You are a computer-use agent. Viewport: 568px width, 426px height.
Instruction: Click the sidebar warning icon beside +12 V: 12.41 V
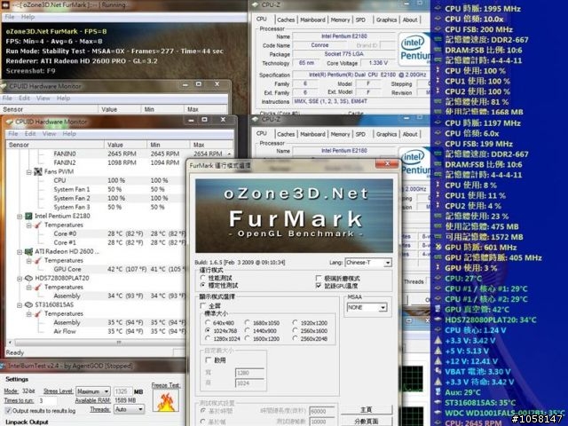[x=438, y=361]
